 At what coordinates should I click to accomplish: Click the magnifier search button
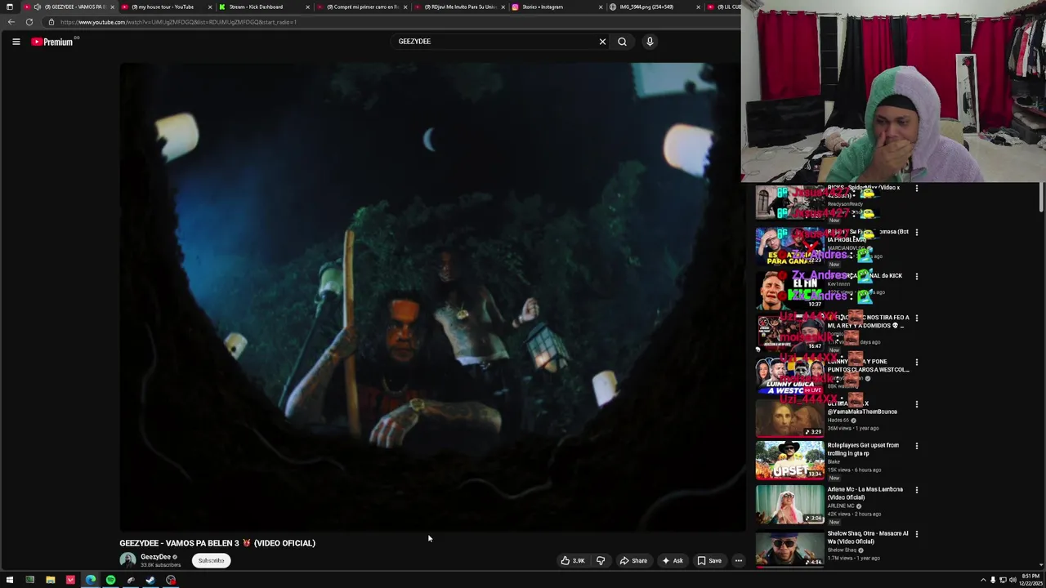pos(622,42)
